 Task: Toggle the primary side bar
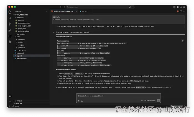point(178,7)
